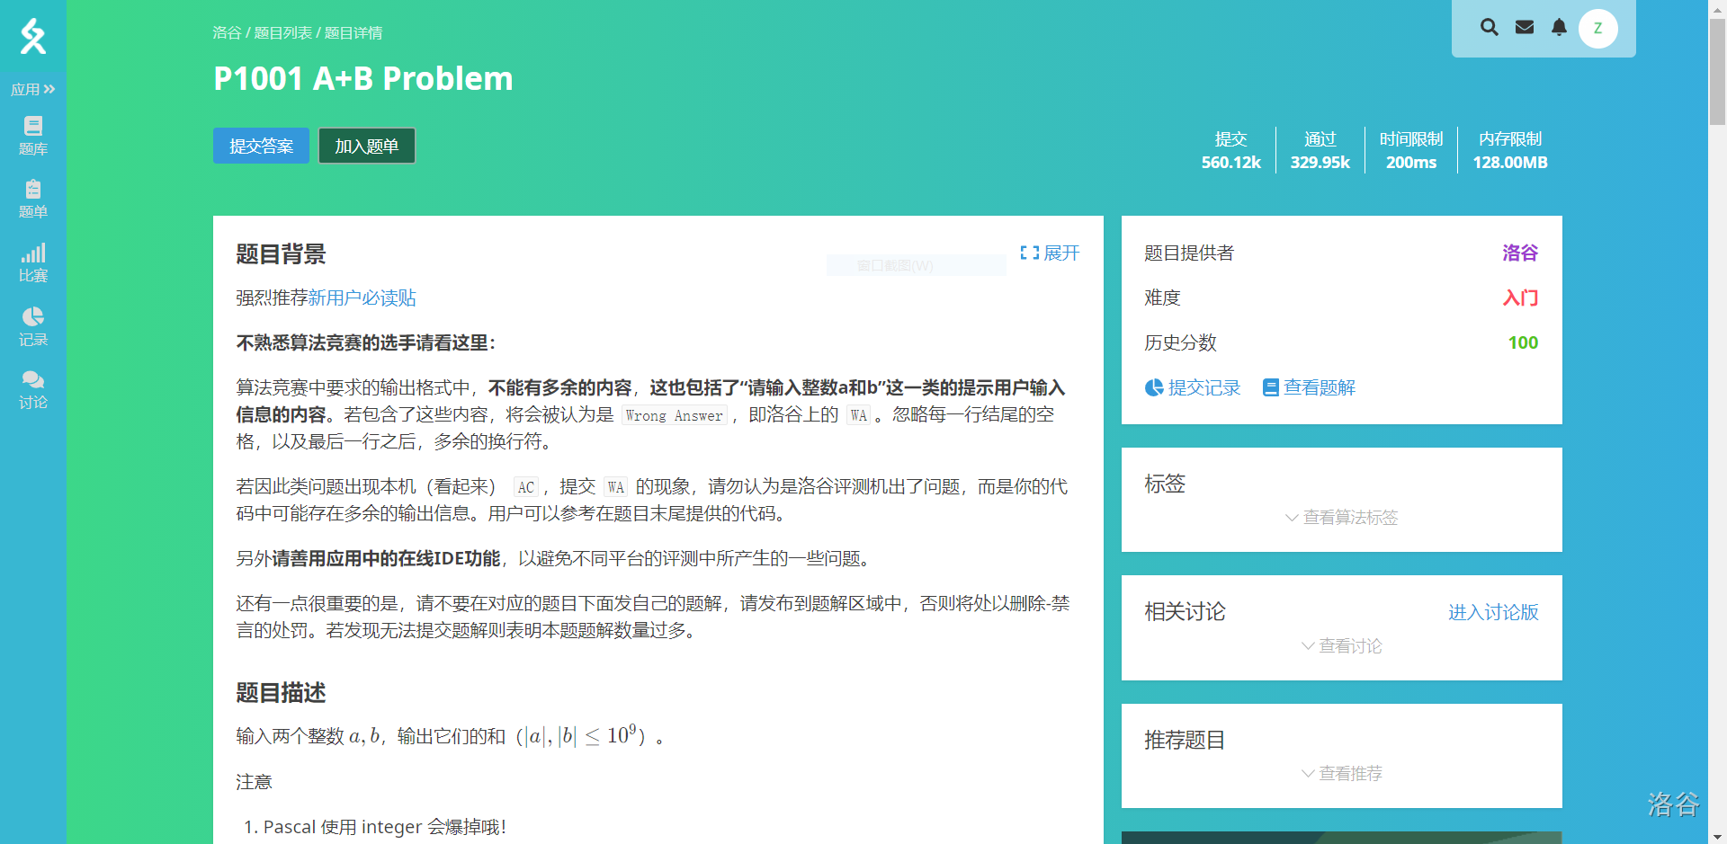Click the 128.00MB memory limit value

tap(1510, 163)
